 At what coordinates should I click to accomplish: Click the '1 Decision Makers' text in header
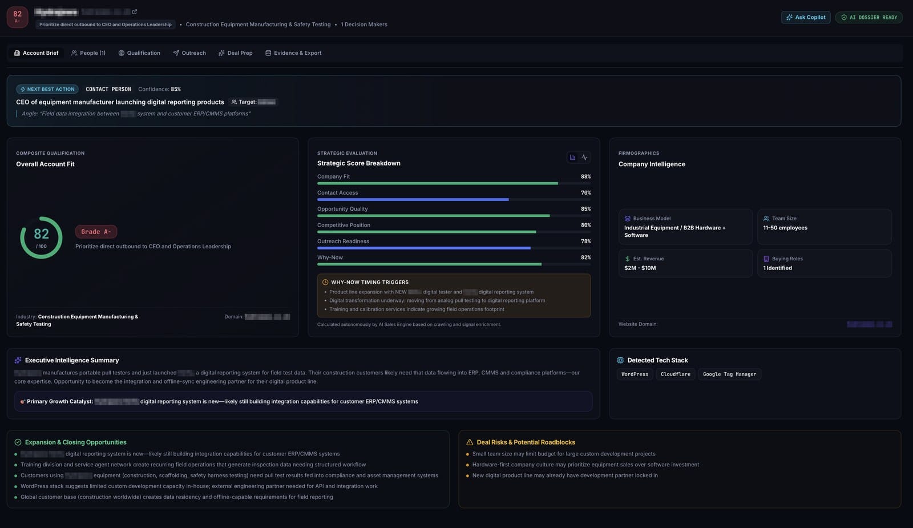click(x=364, y=25)
